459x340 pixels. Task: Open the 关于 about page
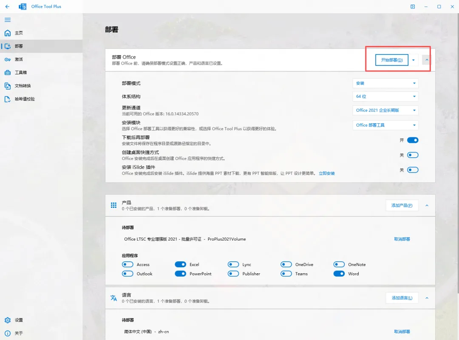click(x=41, y=333)
